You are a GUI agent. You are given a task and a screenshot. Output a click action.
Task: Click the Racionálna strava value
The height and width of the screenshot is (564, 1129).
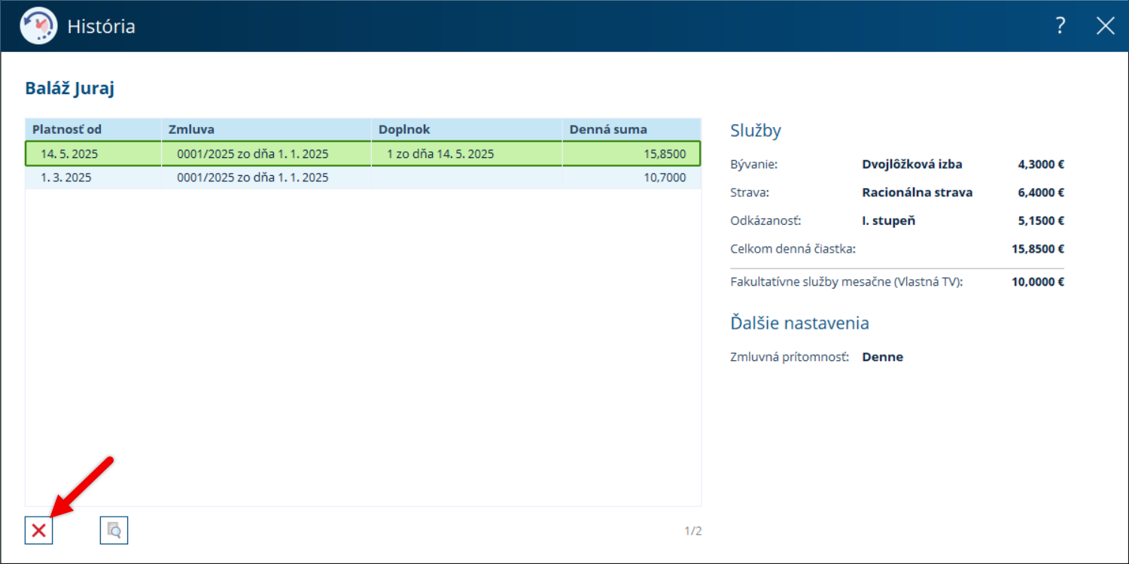click(x=918, y=192)
